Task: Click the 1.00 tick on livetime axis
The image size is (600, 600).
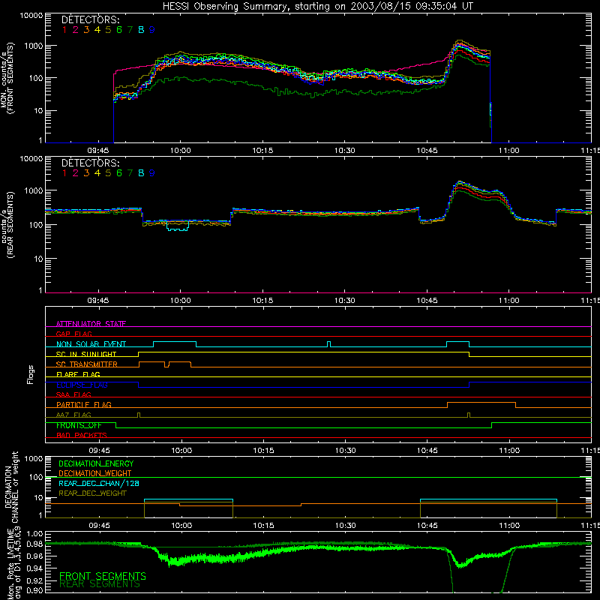Action: coord(35,534)
